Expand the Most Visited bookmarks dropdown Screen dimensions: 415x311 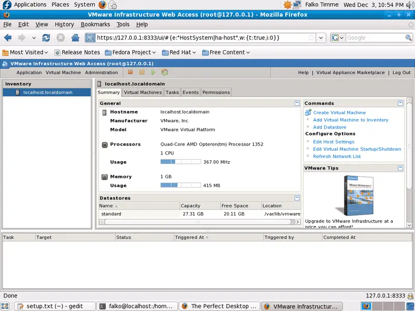point(25,52)
